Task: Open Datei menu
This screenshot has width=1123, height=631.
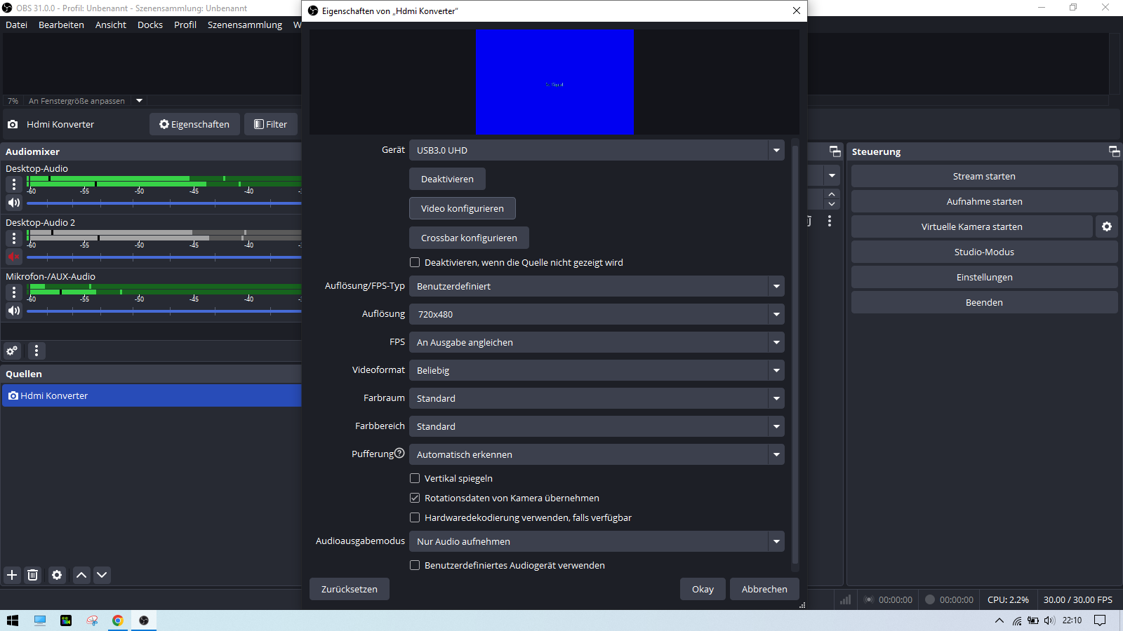Action: 16,25
